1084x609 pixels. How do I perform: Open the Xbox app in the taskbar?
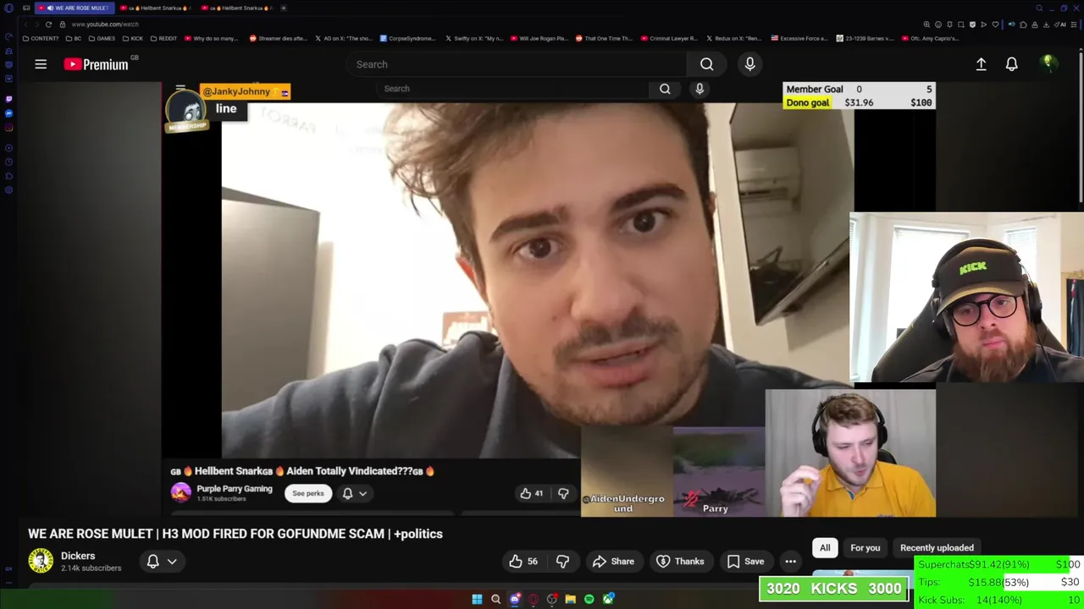[x=607, y=600]
